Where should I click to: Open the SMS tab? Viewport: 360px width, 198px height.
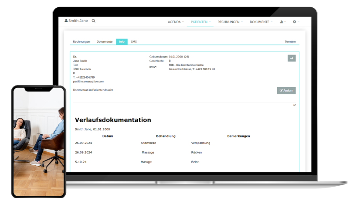click(134, 42)
